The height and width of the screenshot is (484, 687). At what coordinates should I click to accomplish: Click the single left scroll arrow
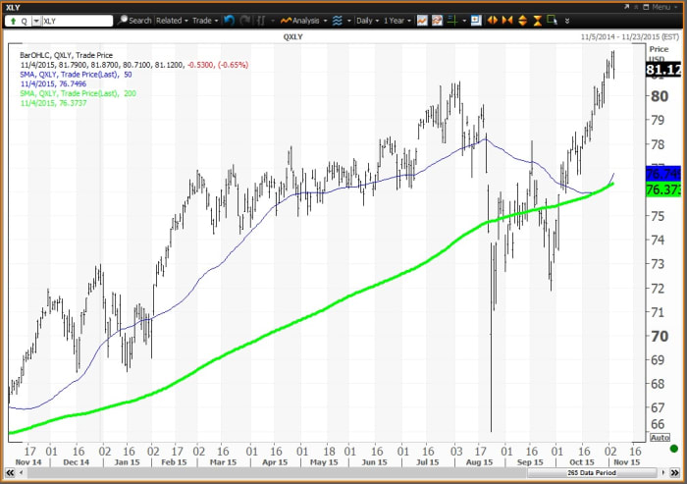[x=21, y=472]
